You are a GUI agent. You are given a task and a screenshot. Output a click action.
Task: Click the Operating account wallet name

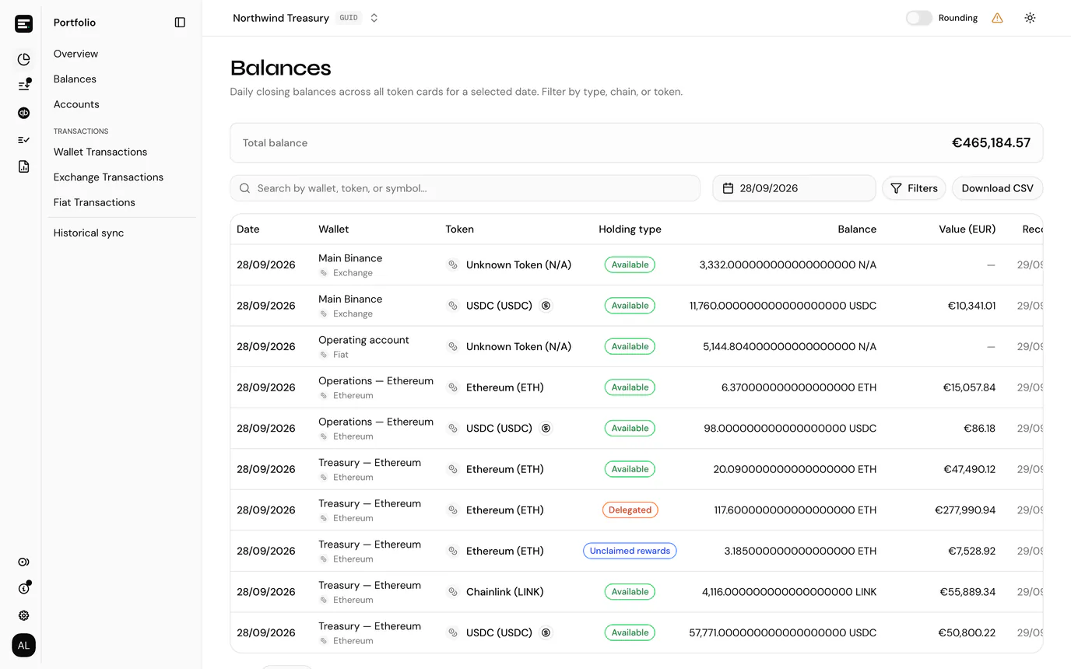pyautogui.click(x=363, y=340)
